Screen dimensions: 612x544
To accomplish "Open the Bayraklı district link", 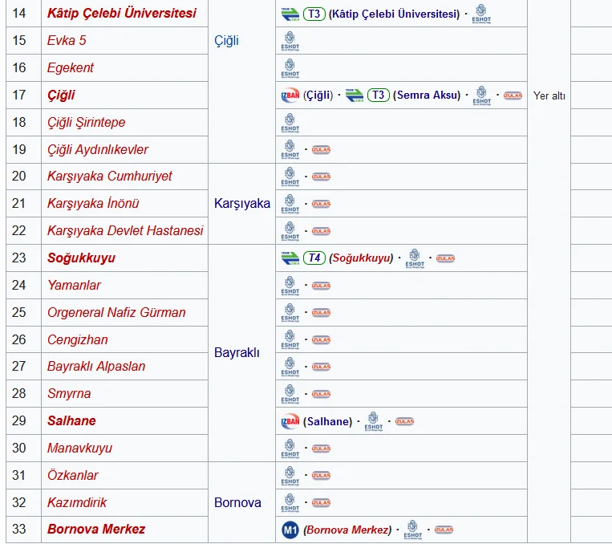I will pos(237,352).
